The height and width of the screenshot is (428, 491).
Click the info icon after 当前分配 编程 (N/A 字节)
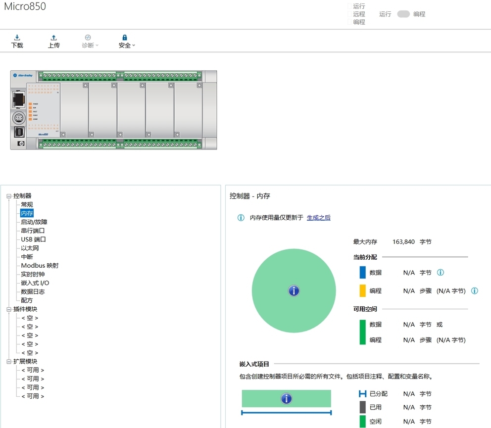[x=474, y=291]
